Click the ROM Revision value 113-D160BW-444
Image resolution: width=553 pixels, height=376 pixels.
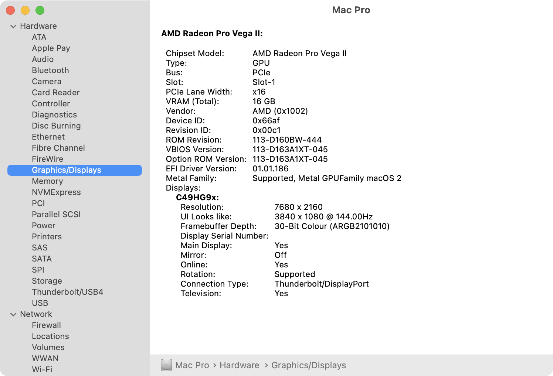pyautogui.click(x=287, y=140)
